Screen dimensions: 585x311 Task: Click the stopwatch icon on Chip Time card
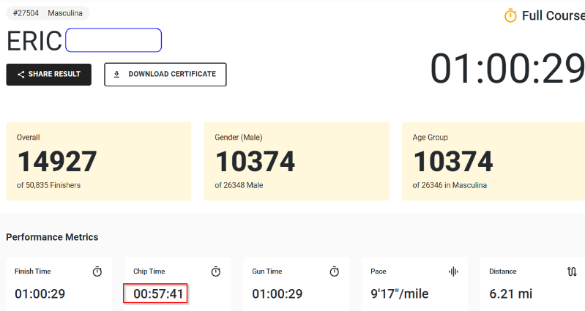click(x=216, y=271)
